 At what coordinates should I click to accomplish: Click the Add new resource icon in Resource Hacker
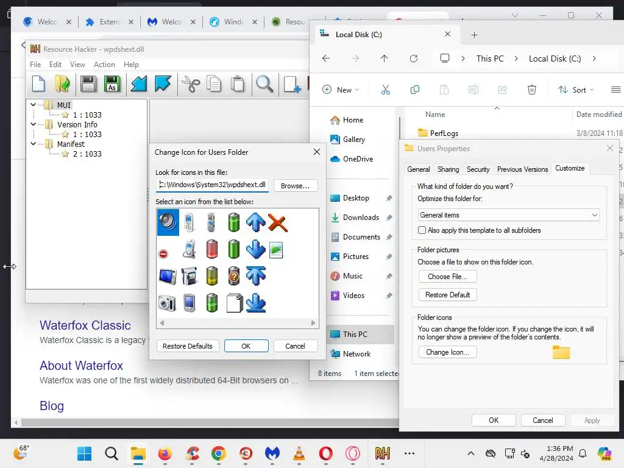[x=292, y=84]
